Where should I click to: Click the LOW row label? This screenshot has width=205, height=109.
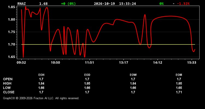7,88
